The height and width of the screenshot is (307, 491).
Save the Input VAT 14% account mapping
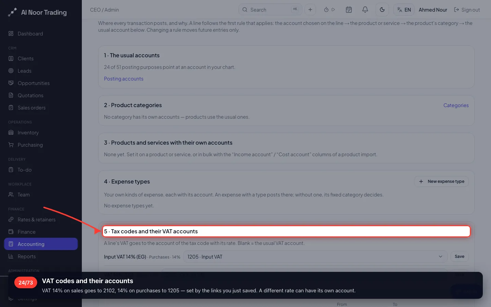460,257
